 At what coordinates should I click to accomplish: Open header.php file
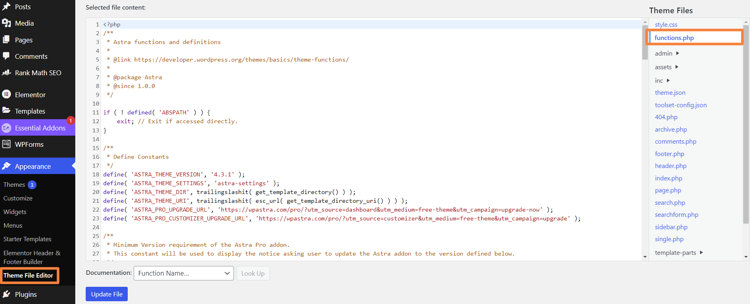coord(671,166)
